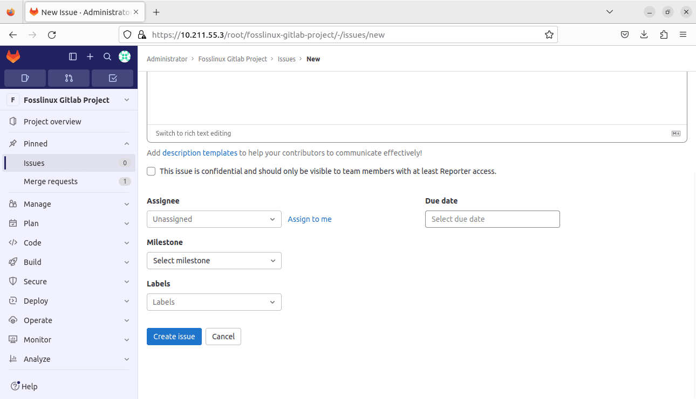The image size is (696, 399).
Task: Open the user avatar menu
Action: (125, 57)
